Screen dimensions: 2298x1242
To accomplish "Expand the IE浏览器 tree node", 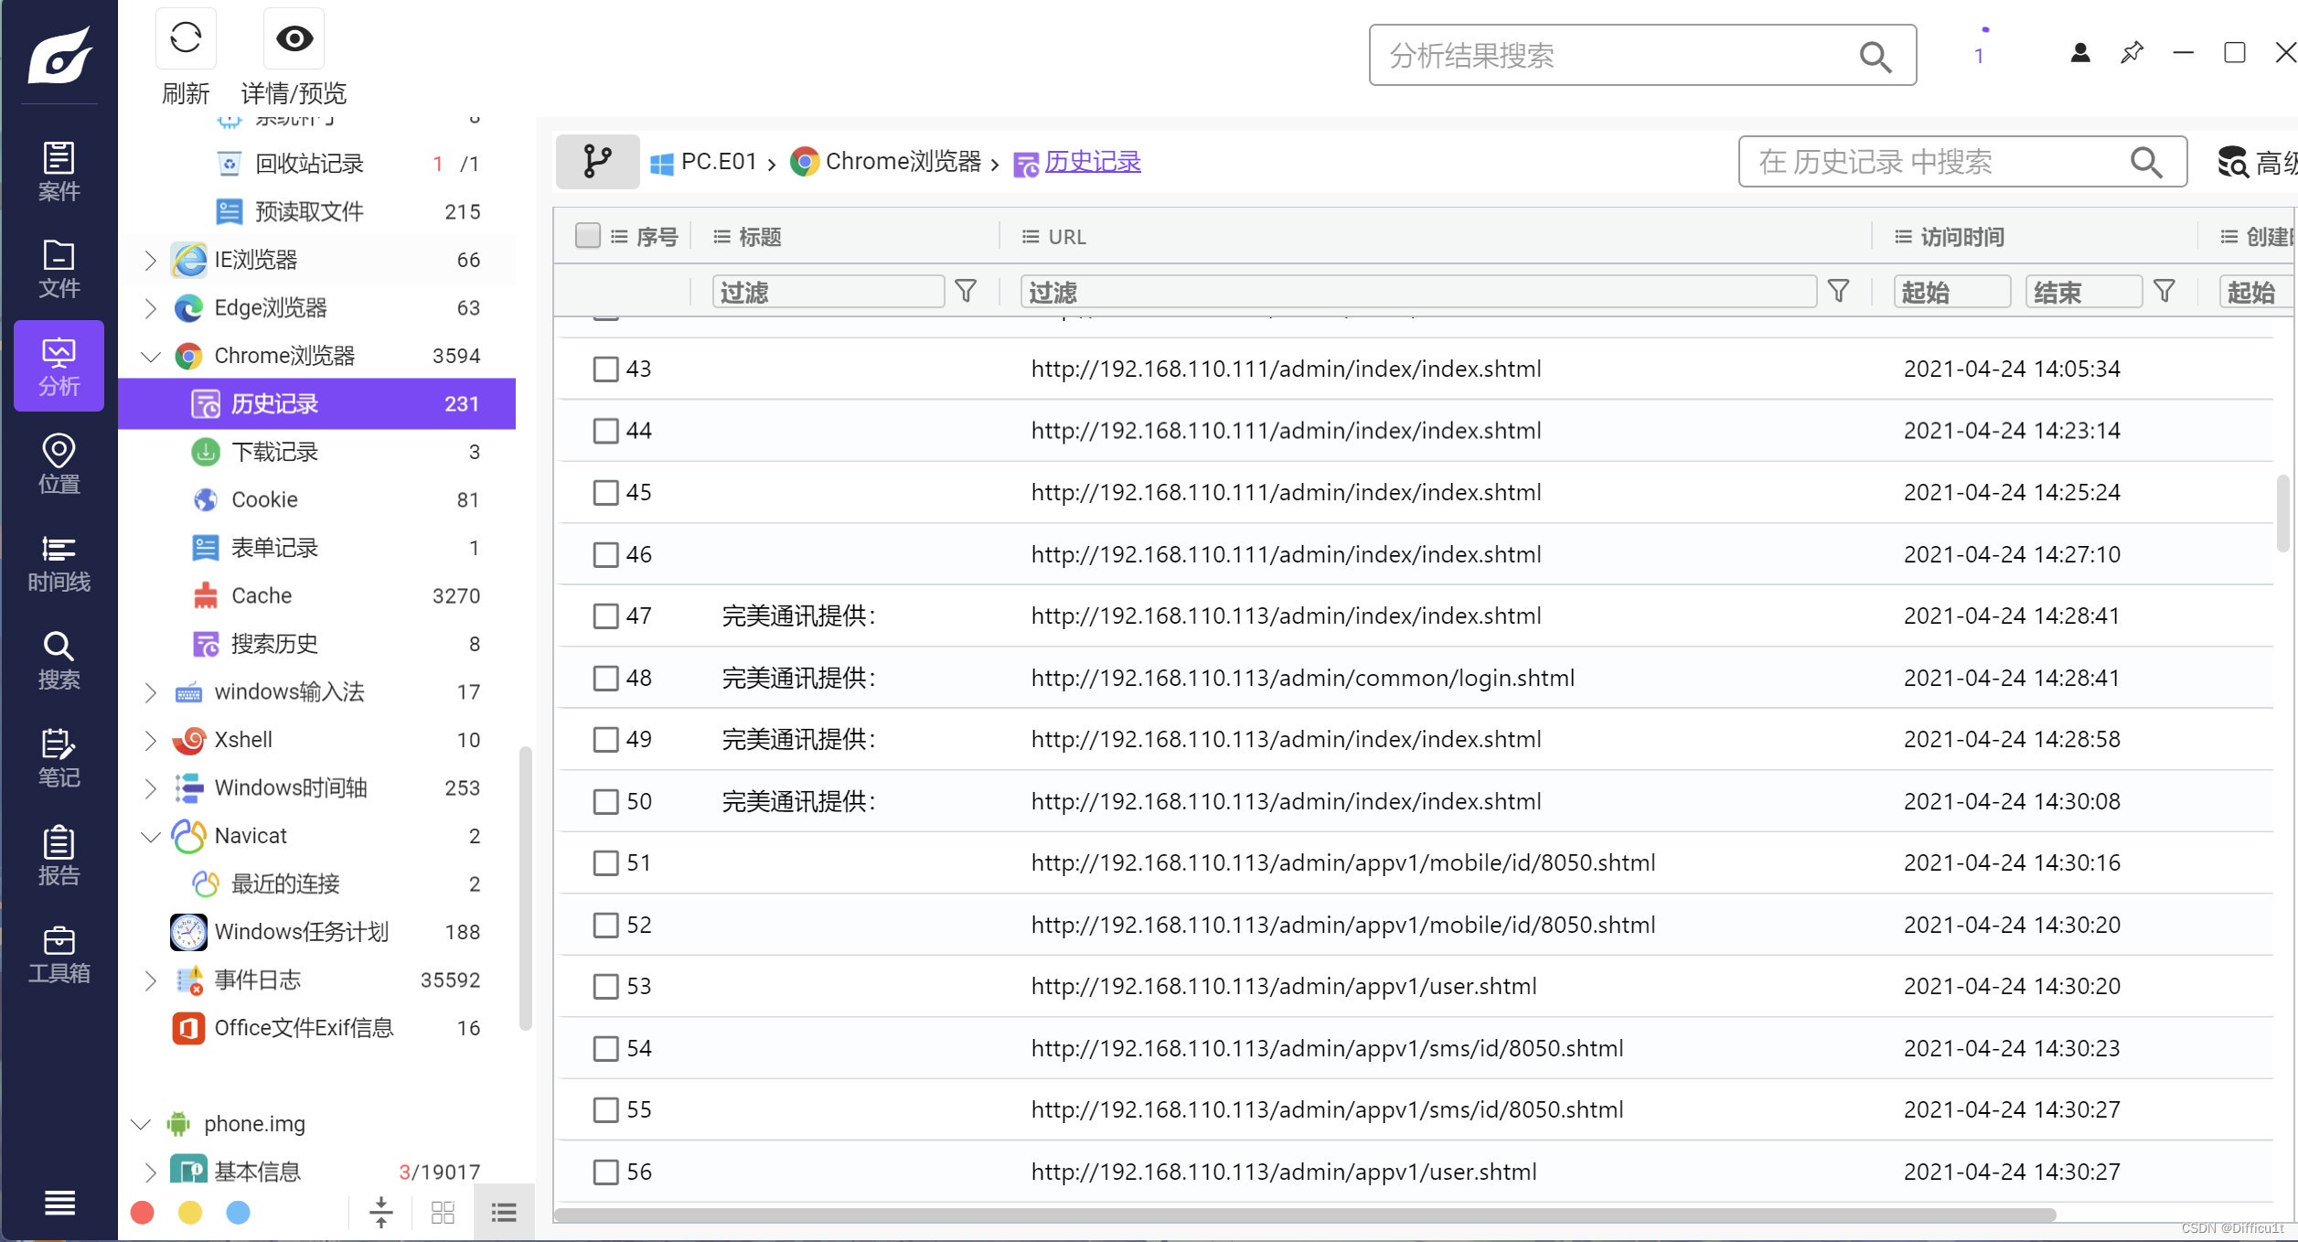I will click(151, 261).
